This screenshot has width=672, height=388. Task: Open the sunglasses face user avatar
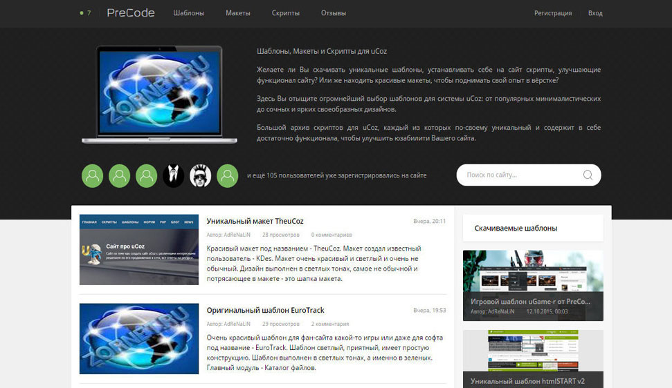[x=201, y=175]
